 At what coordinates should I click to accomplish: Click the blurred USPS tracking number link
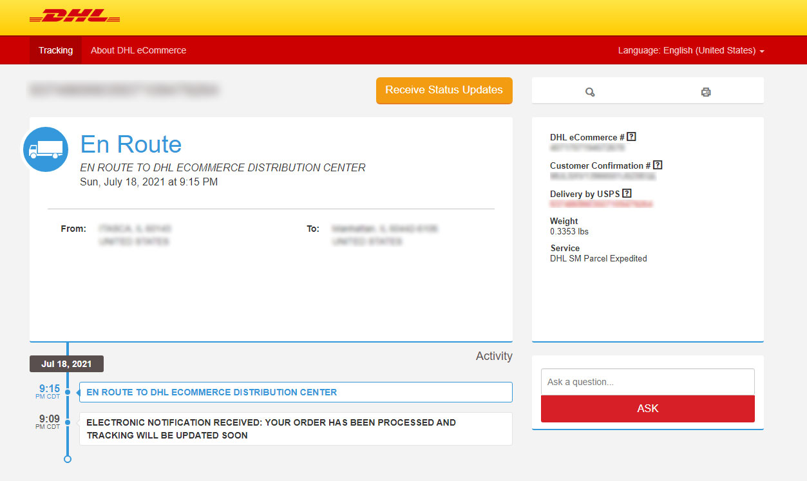point(602,204)
